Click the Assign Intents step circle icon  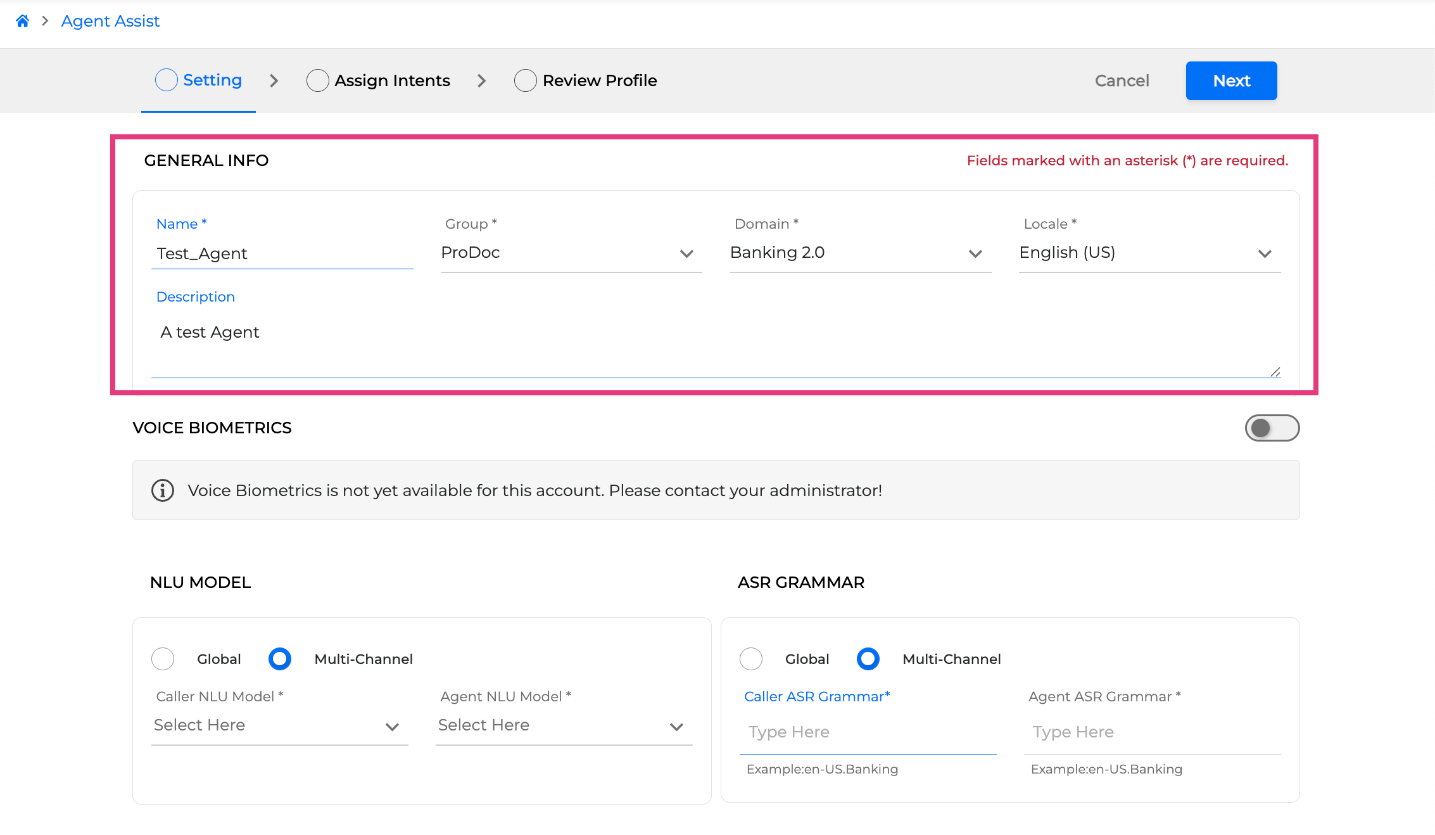click(x=318, y=80)
